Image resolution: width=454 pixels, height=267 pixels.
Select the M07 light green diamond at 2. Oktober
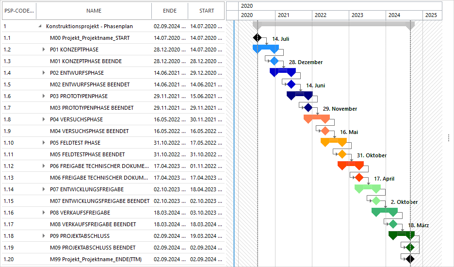tap(376, 200)
